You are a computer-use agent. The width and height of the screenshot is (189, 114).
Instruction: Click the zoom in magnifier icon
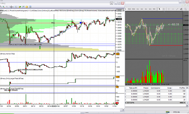(x=4, y=7)
